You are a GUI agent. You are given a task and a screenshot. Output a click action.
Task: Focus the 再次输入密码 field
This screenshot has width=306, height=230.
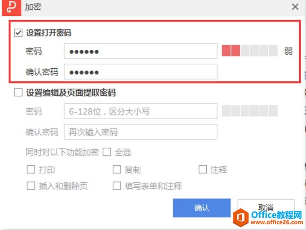141,132
